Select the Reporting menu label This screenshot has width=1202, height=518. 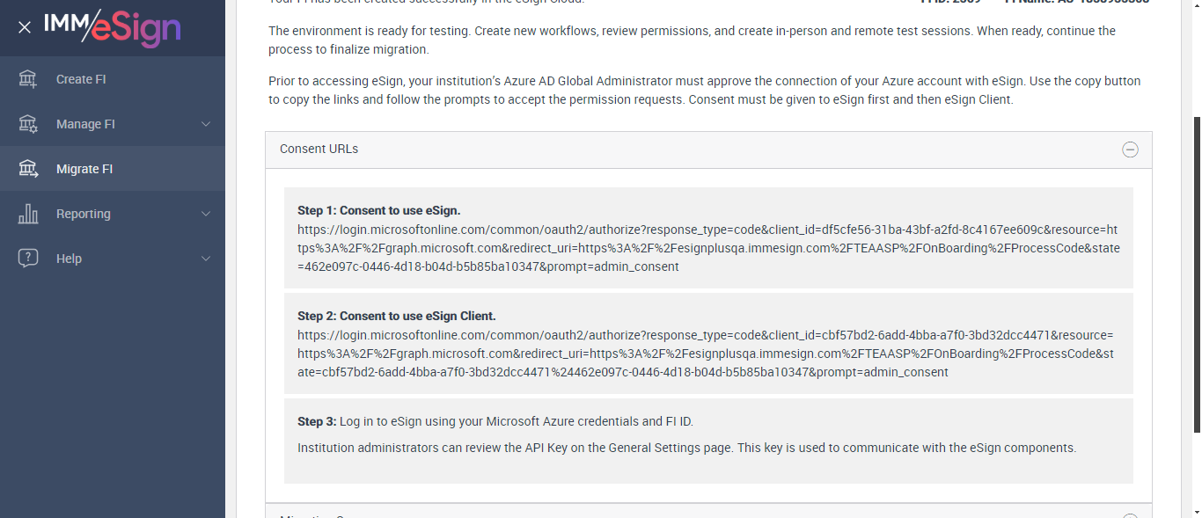[x=84, y=214]
